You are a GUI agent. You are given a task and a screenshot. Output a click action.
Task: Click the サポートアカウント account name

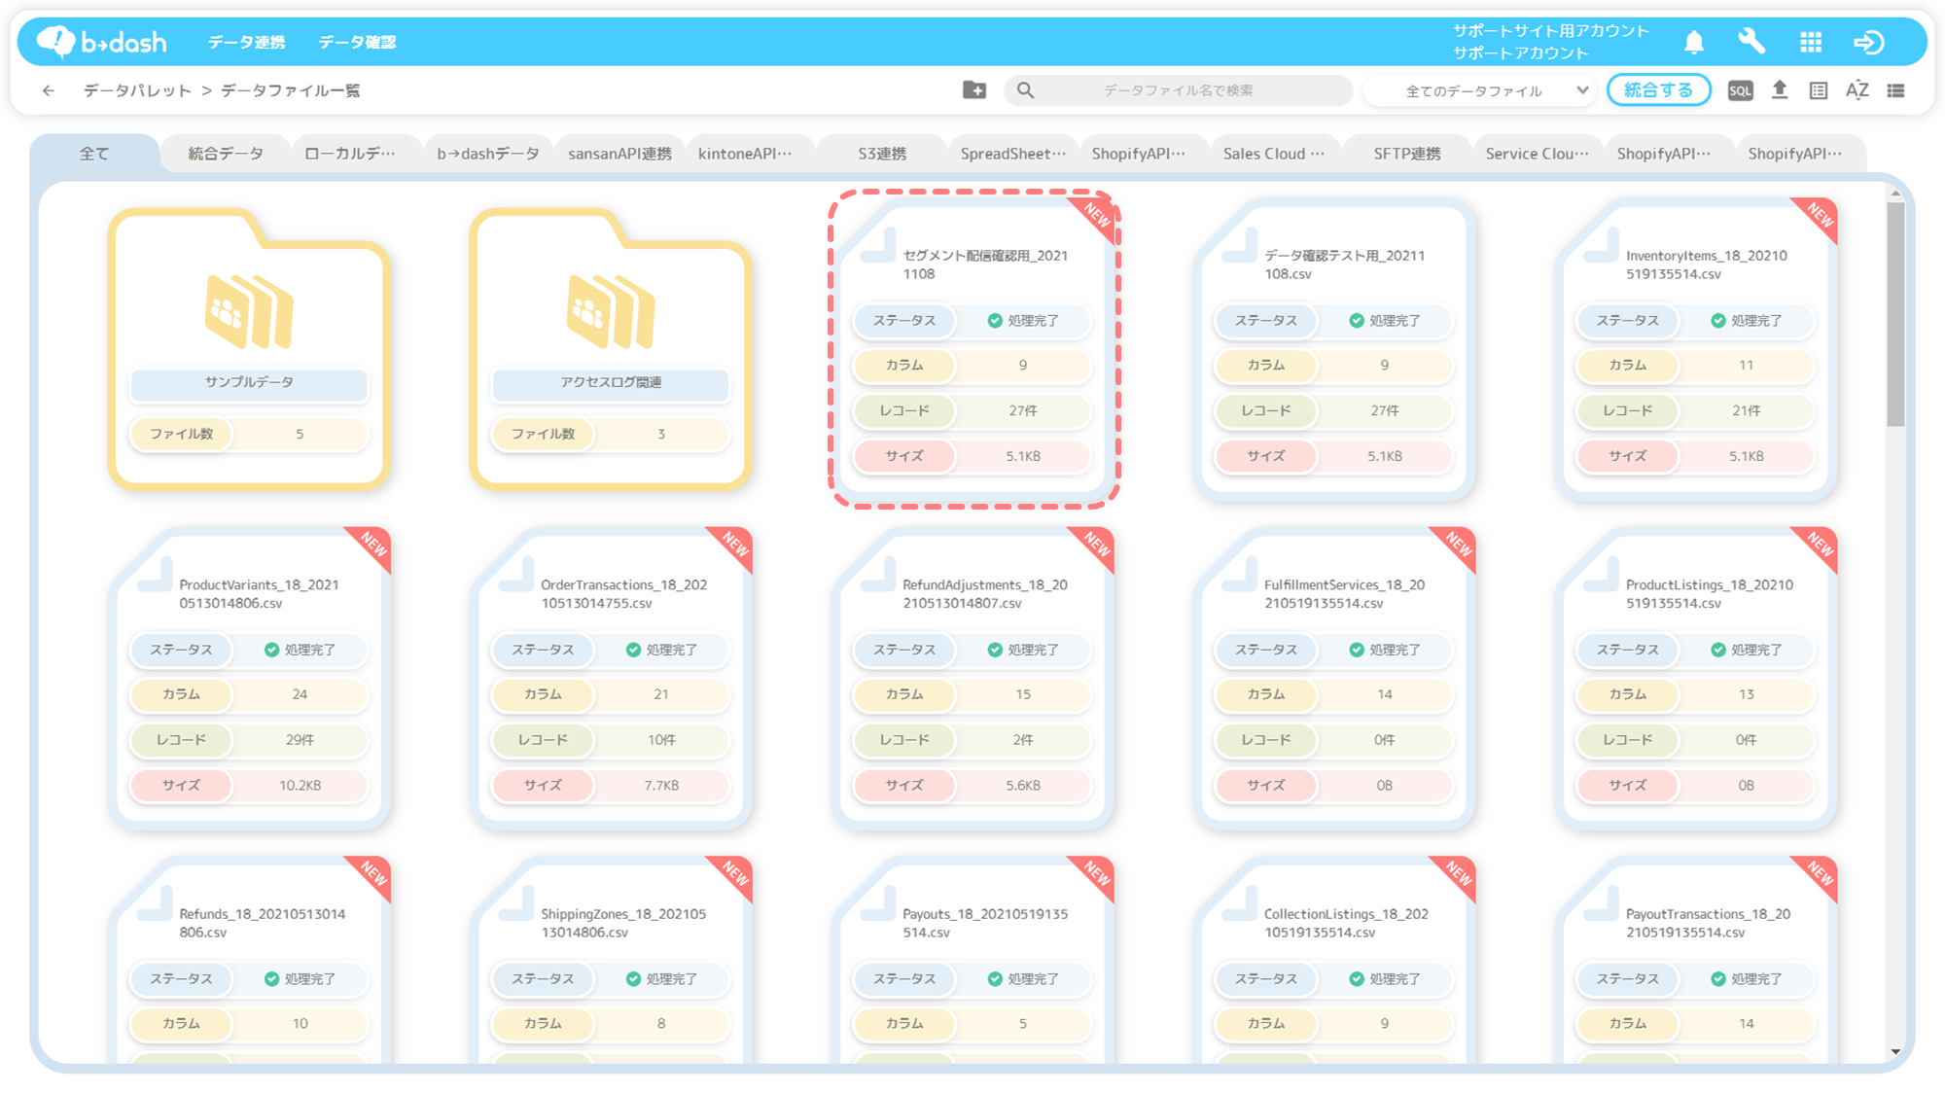[x=1521, y=53]
